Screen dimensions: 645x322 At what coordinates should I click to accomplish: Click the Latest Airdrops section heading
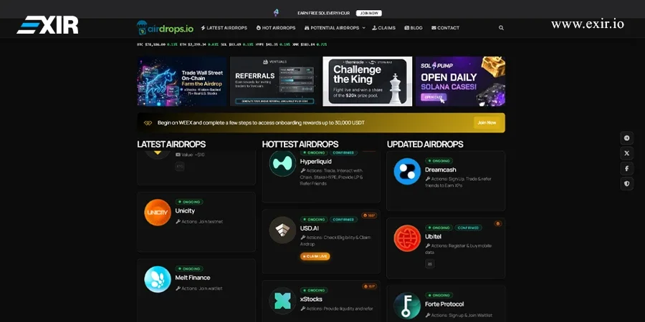171,145
